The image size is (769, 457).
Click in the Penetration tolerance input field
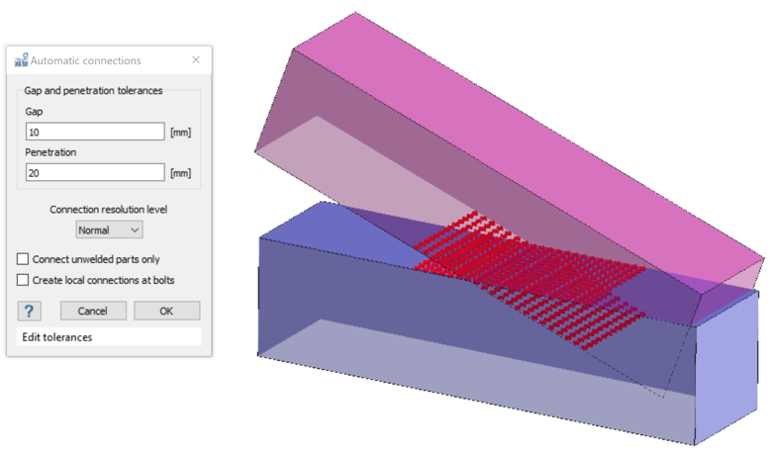[x=95, y=172]
